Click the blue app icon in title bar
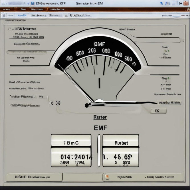This screenshot has width=190, height=190. click(x=32, y=3)
